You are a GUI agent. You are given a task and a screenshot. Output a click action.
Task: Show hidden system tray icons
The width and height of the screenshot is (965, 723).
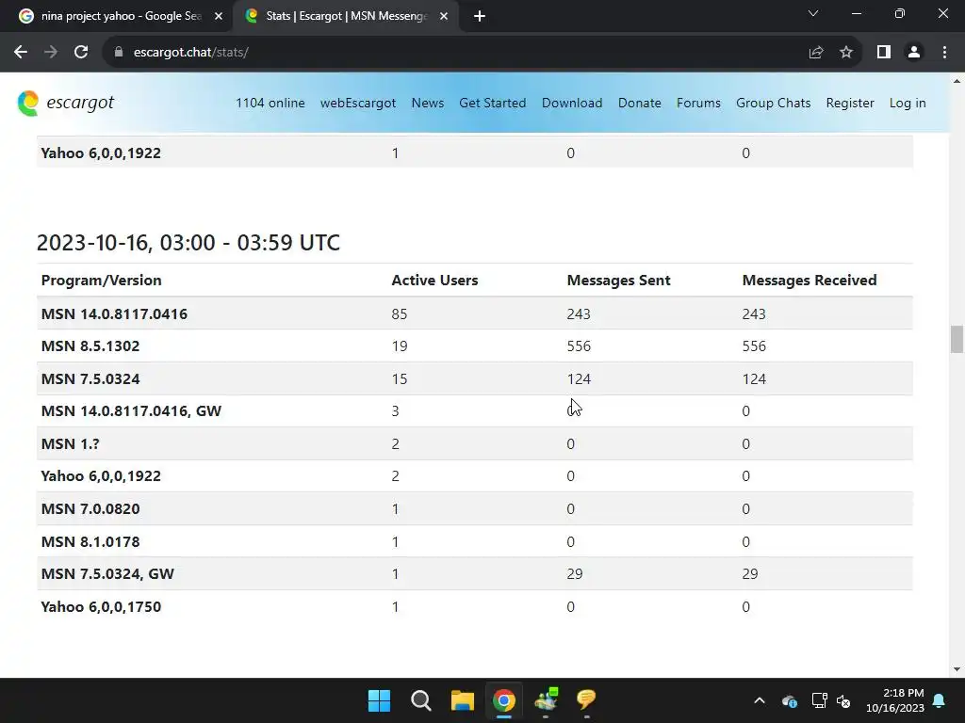tap(760, 700)
